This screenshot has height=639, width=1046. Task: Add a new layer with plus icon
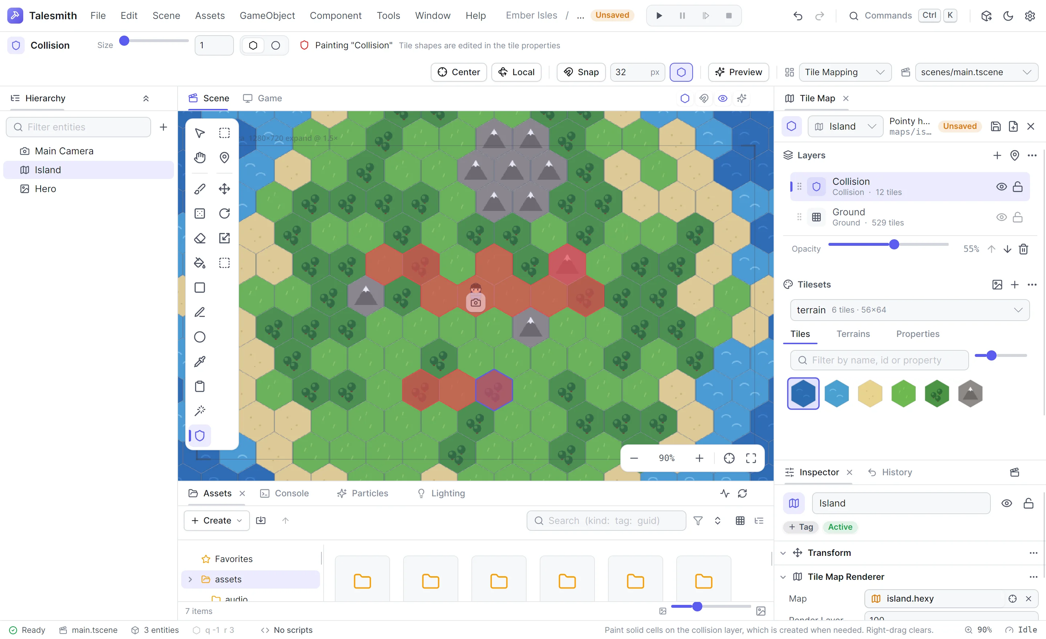point(997,155)
